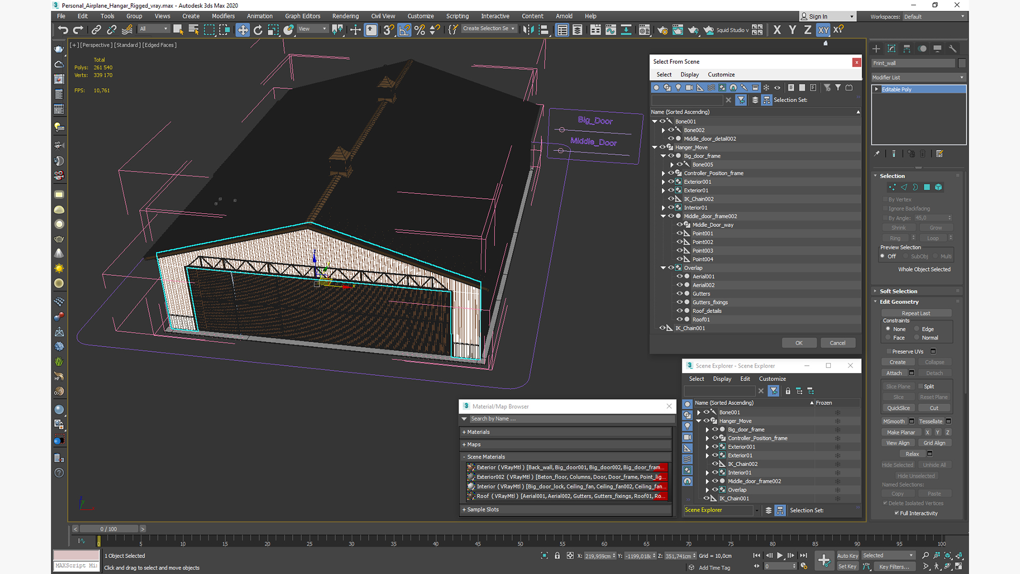Image resolution: width=1020 pixels, height=574 pixels.
Task: Select the Edge constraint radio button
Action: [x=916, y=329]
